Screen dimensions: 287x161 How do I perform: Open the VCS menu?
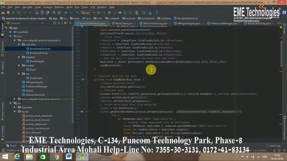click(x=92, y=7)
